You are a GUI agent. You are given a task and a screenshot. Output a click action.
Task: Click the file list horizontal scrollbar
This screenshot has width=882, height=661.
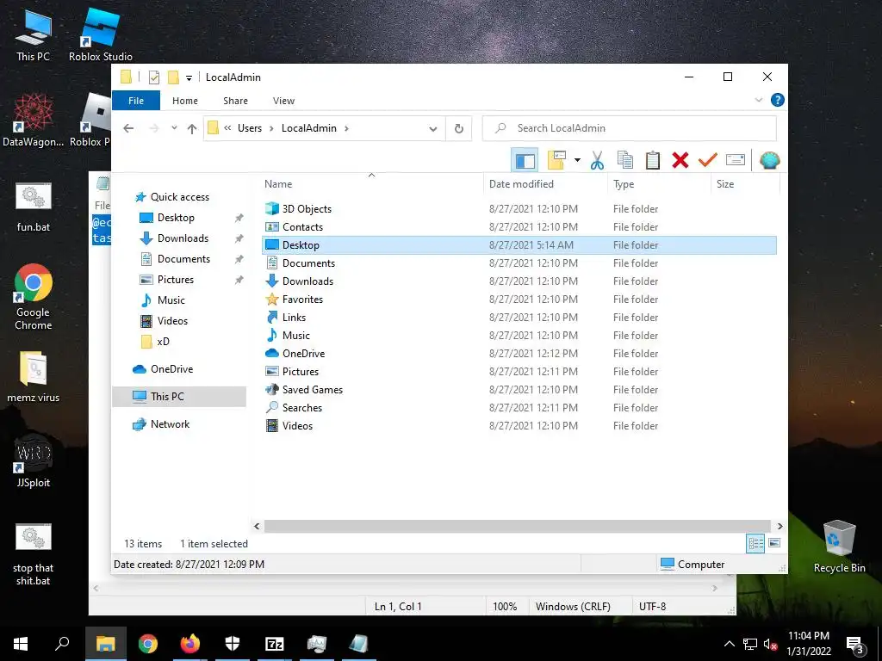pos(517,526)
